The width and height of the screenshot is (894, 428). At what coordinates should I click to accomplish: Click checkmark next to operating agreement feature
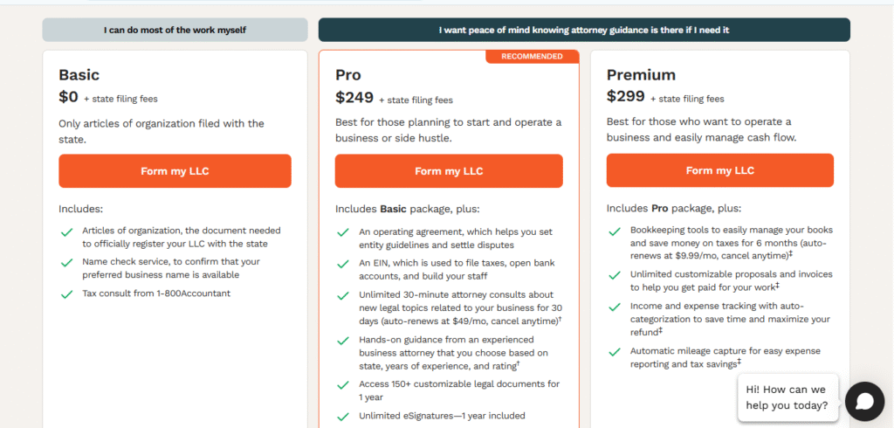click(x=342, y=232)
